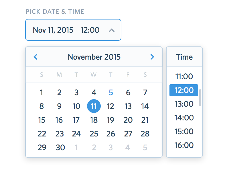Pick 14:00 in time list
The height and width of the screenshot is (172, 229).
click(184, 118)
